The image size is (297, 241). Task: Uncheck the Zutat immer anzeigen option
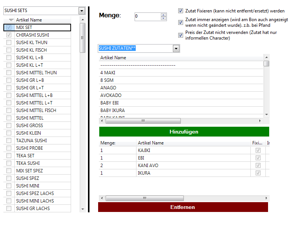coord(181,22)
